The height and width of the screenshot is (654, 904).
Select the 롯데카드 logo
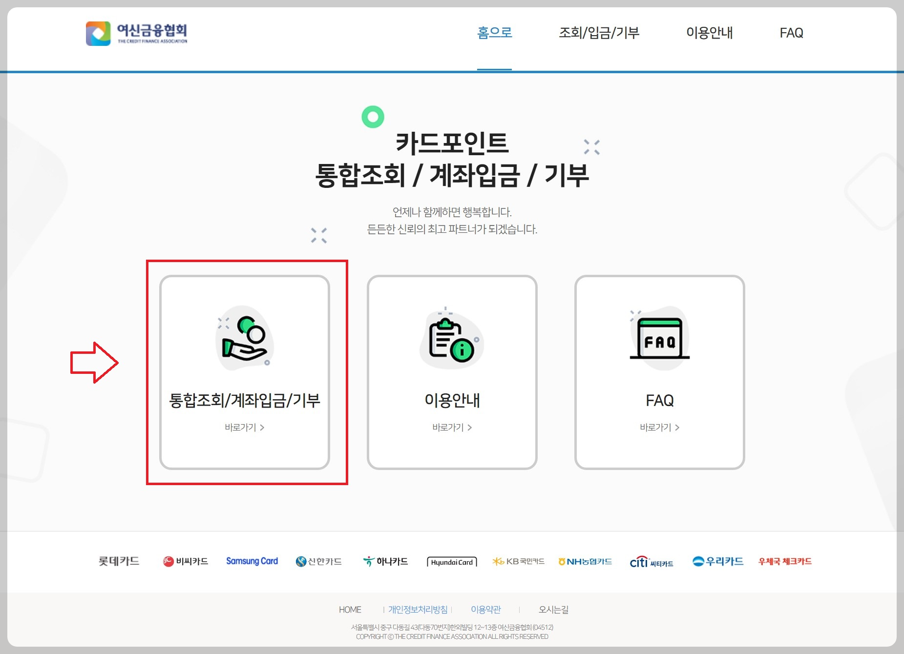119,561
